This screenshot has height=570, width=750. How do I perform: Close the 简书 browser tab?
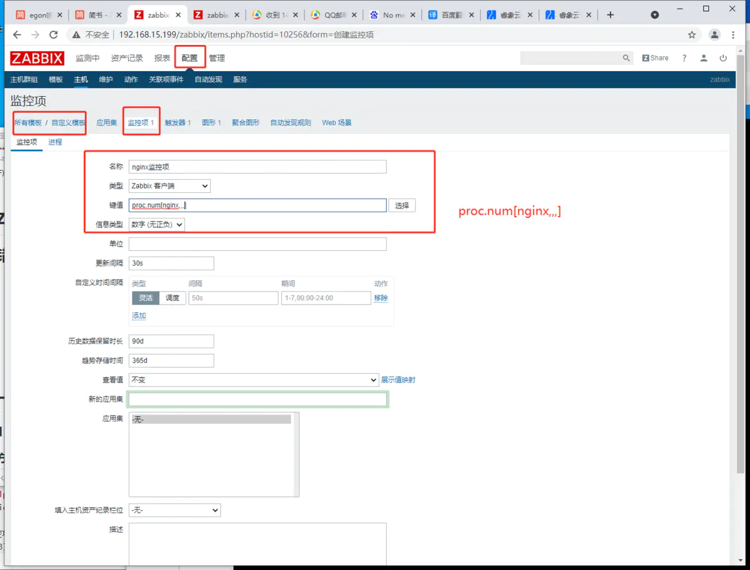pyautogui.click(x=119, y=15)
